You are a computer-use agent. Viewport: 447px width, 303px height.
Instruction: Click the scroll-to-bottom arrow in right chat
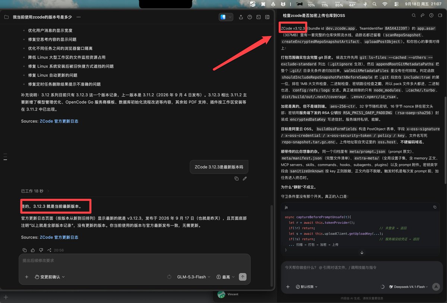[362, 253]
